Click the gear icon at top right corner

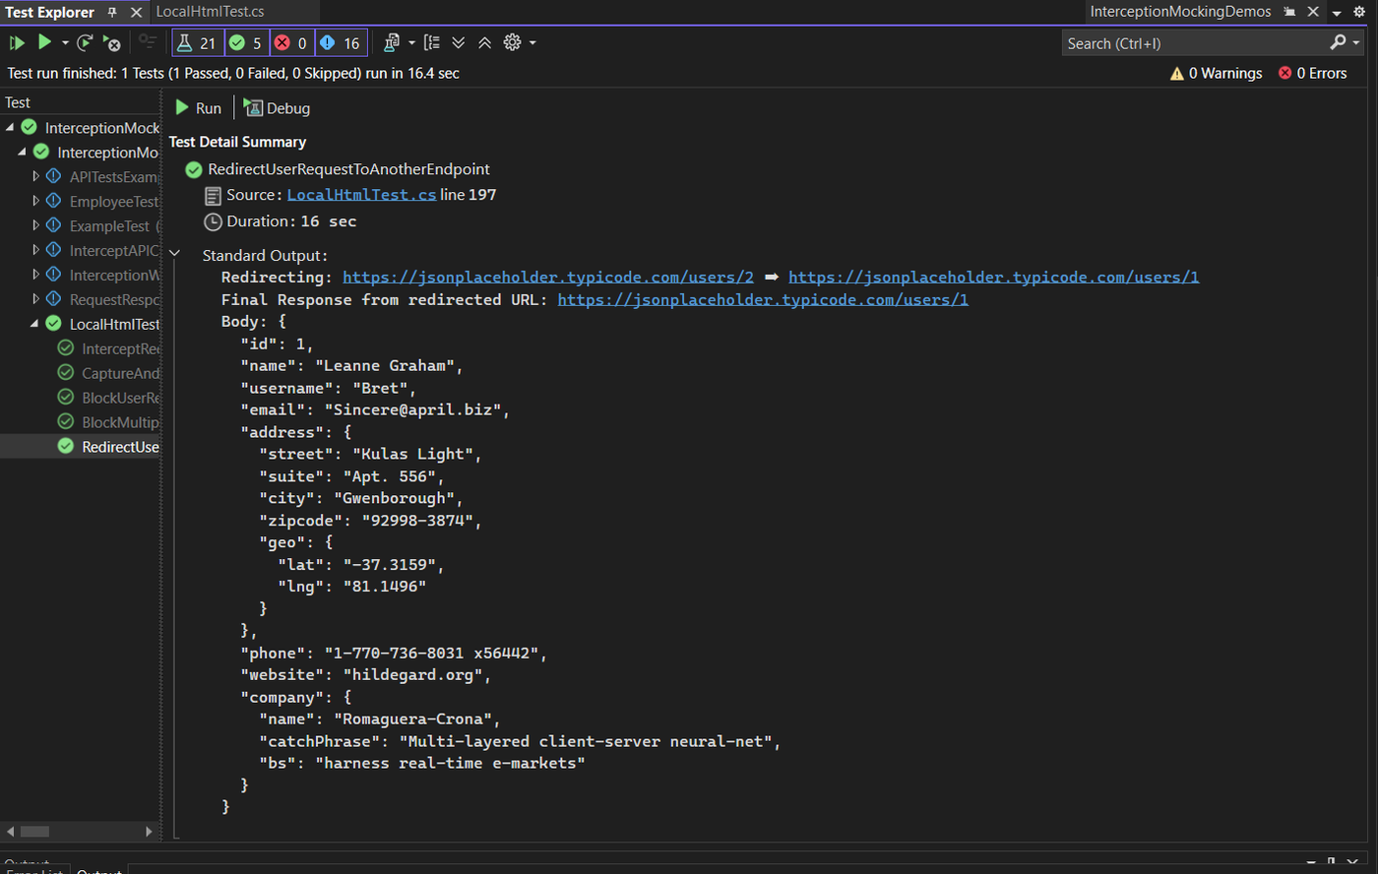pos(1360,12)
